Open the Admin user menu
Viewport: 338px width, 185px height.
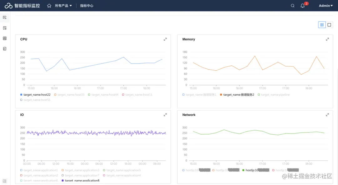point(326,6)
